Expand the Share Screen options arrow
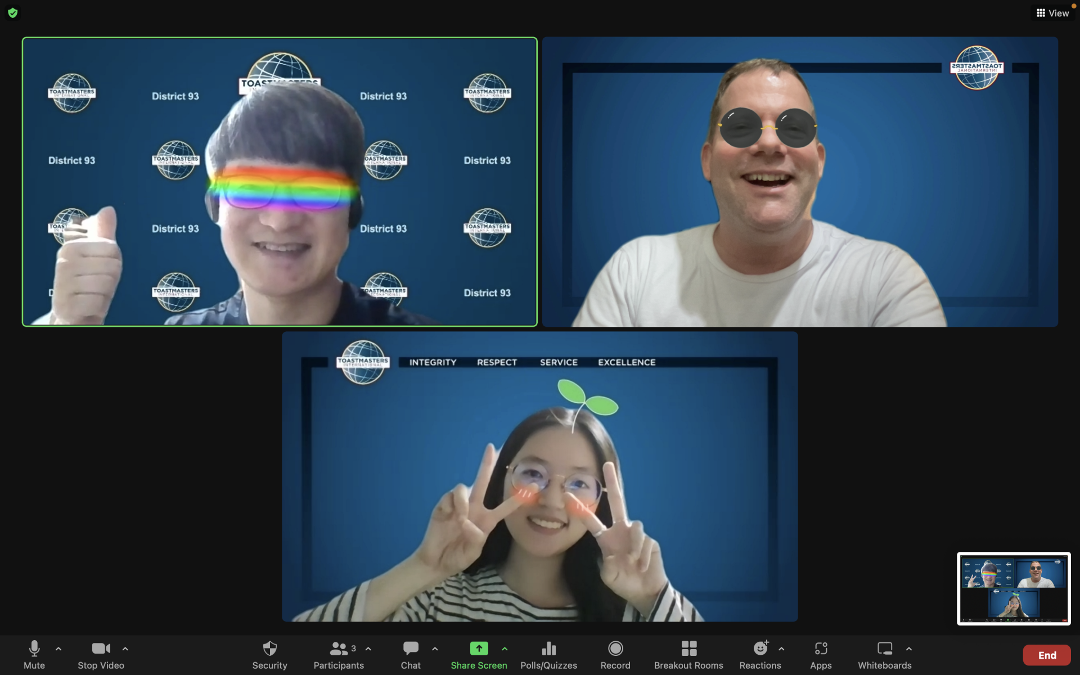 (x=505, y=649)
